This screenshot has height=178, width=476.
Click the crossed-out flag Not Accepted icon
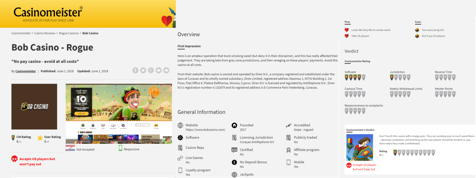[70, 148]
